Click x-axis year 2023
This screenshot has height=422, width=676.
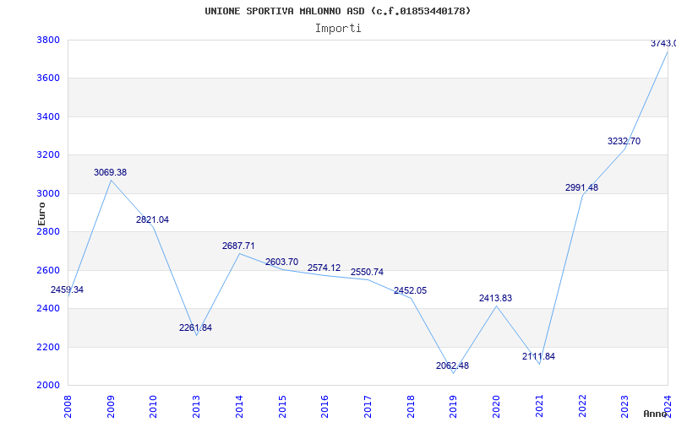coord(624,406)
